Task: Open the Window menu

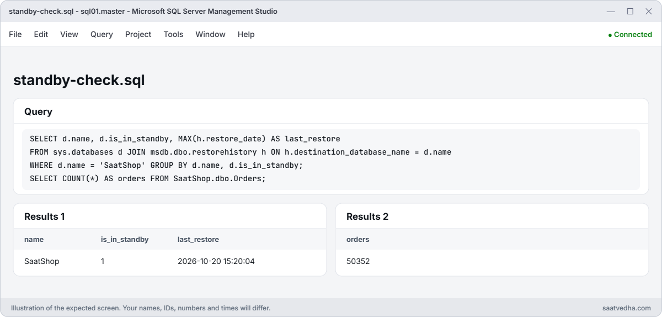Action: click(210, 34)
